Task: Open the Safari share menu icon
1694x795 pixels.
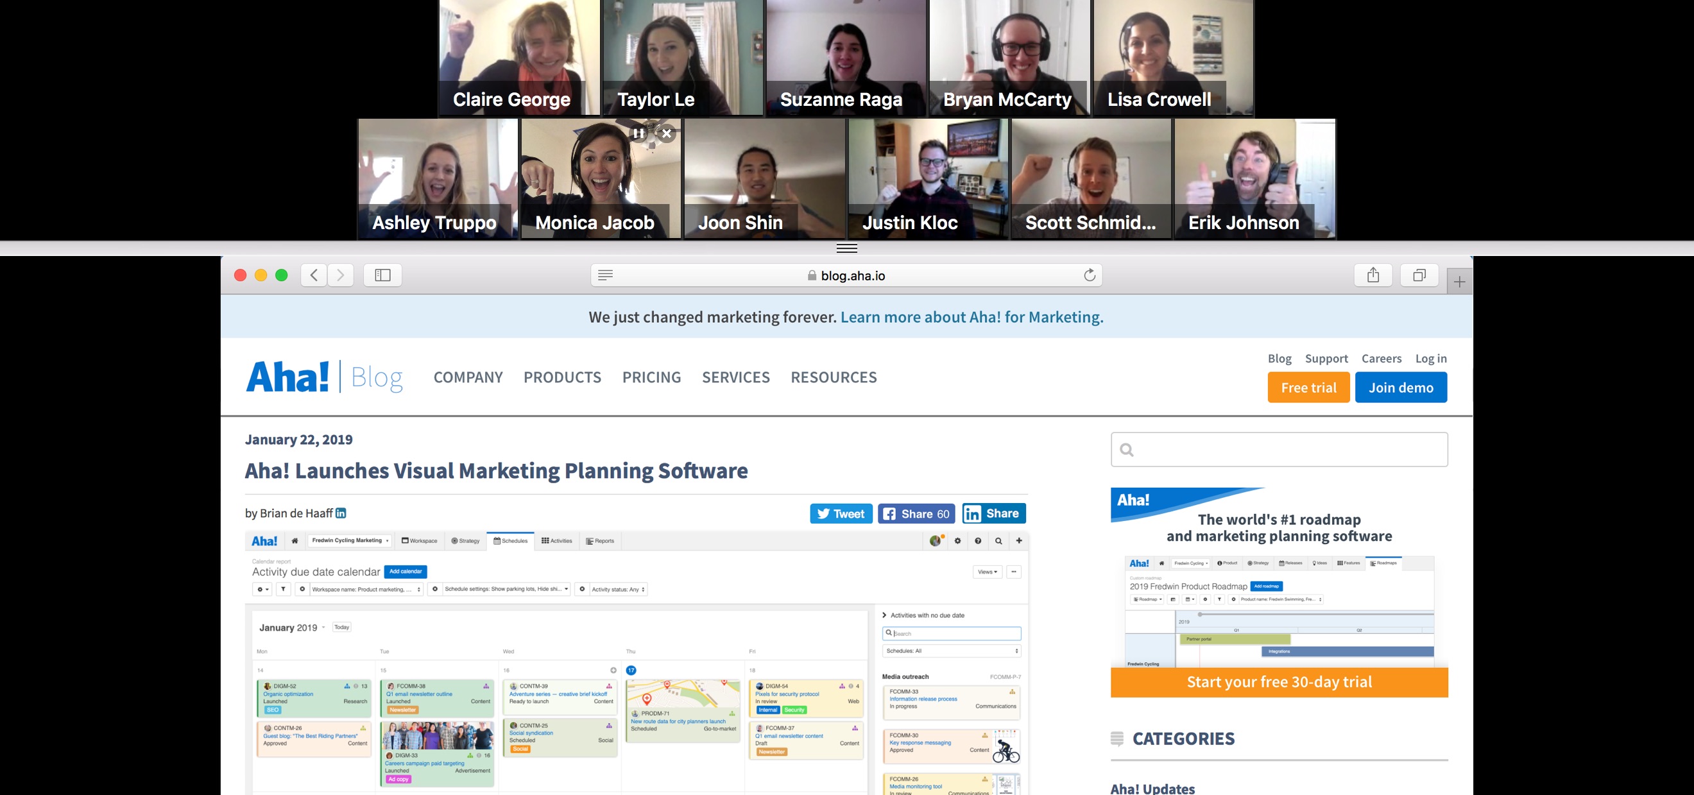Action: [x=1373, y=275]
